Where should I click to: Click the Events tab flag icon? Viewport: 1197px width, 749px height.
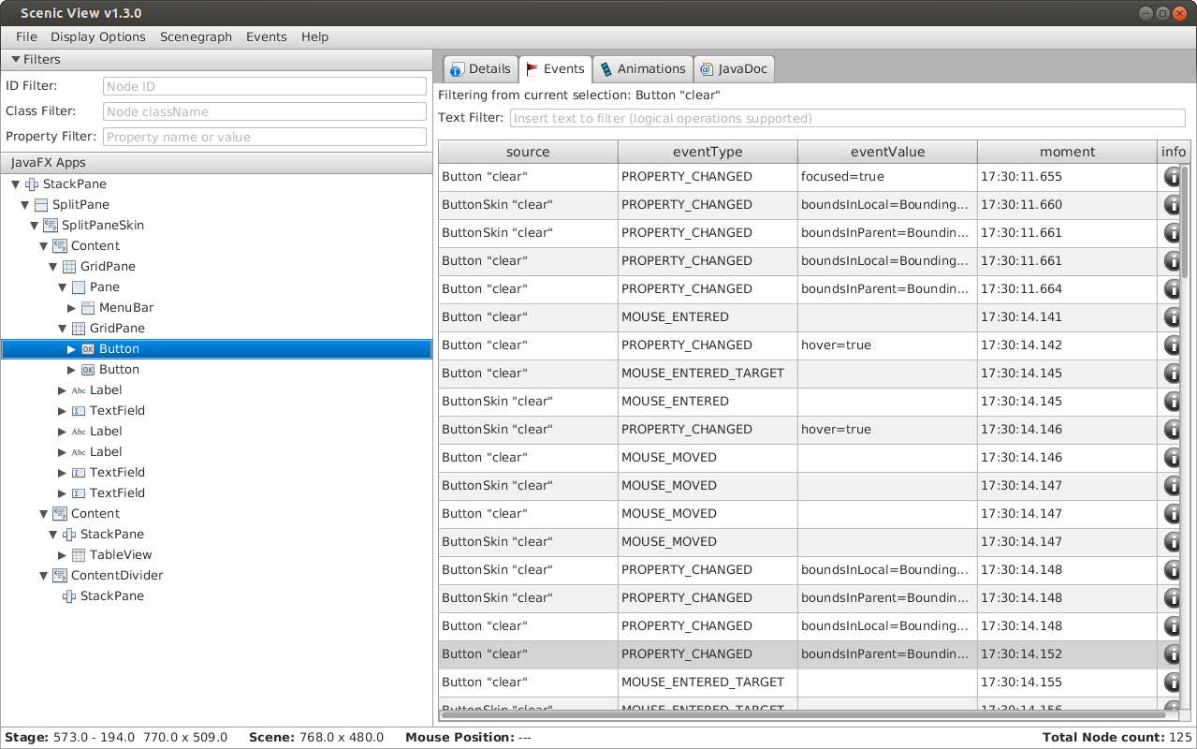[533, 69]
